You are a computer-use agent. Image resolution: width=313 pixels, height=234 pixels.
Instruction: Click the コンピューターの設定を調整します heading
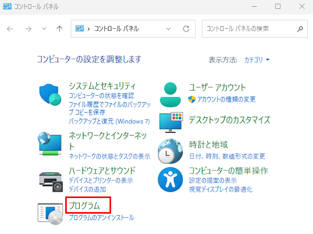click(x=89, y=59)
